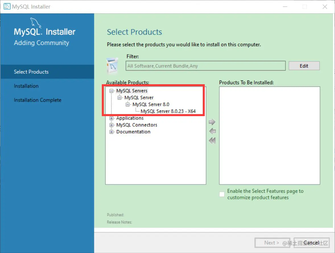
Task: Click the Filter text field
Action: point(206,66)
